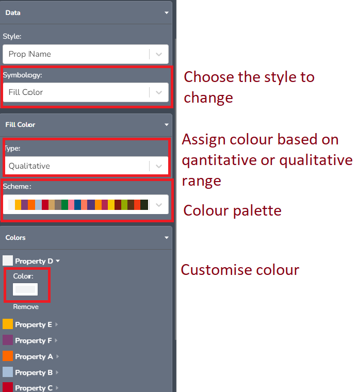This screenshot has height=392, width=357.
Task: Click the Property C red swatch
Action: [x=8, y=387]
